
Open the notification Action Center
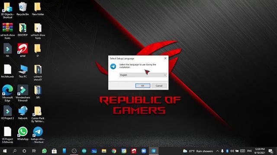271,151
